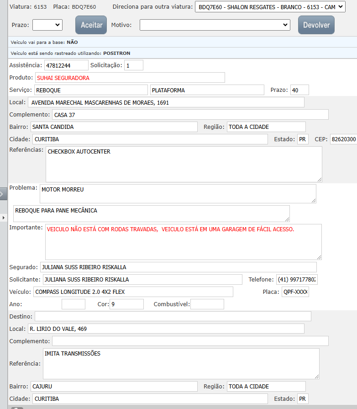
Task: Click the CEP field
Action: 343,139
